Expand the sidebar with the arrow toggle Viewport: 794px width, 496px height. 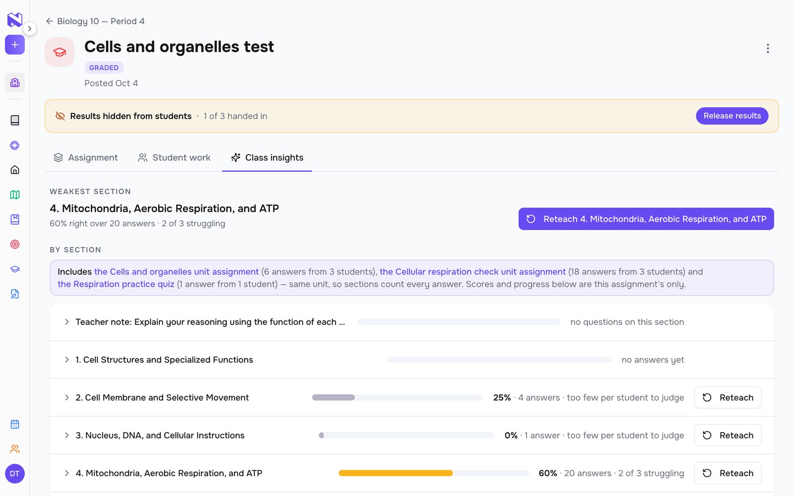click(x=30, y=28)
